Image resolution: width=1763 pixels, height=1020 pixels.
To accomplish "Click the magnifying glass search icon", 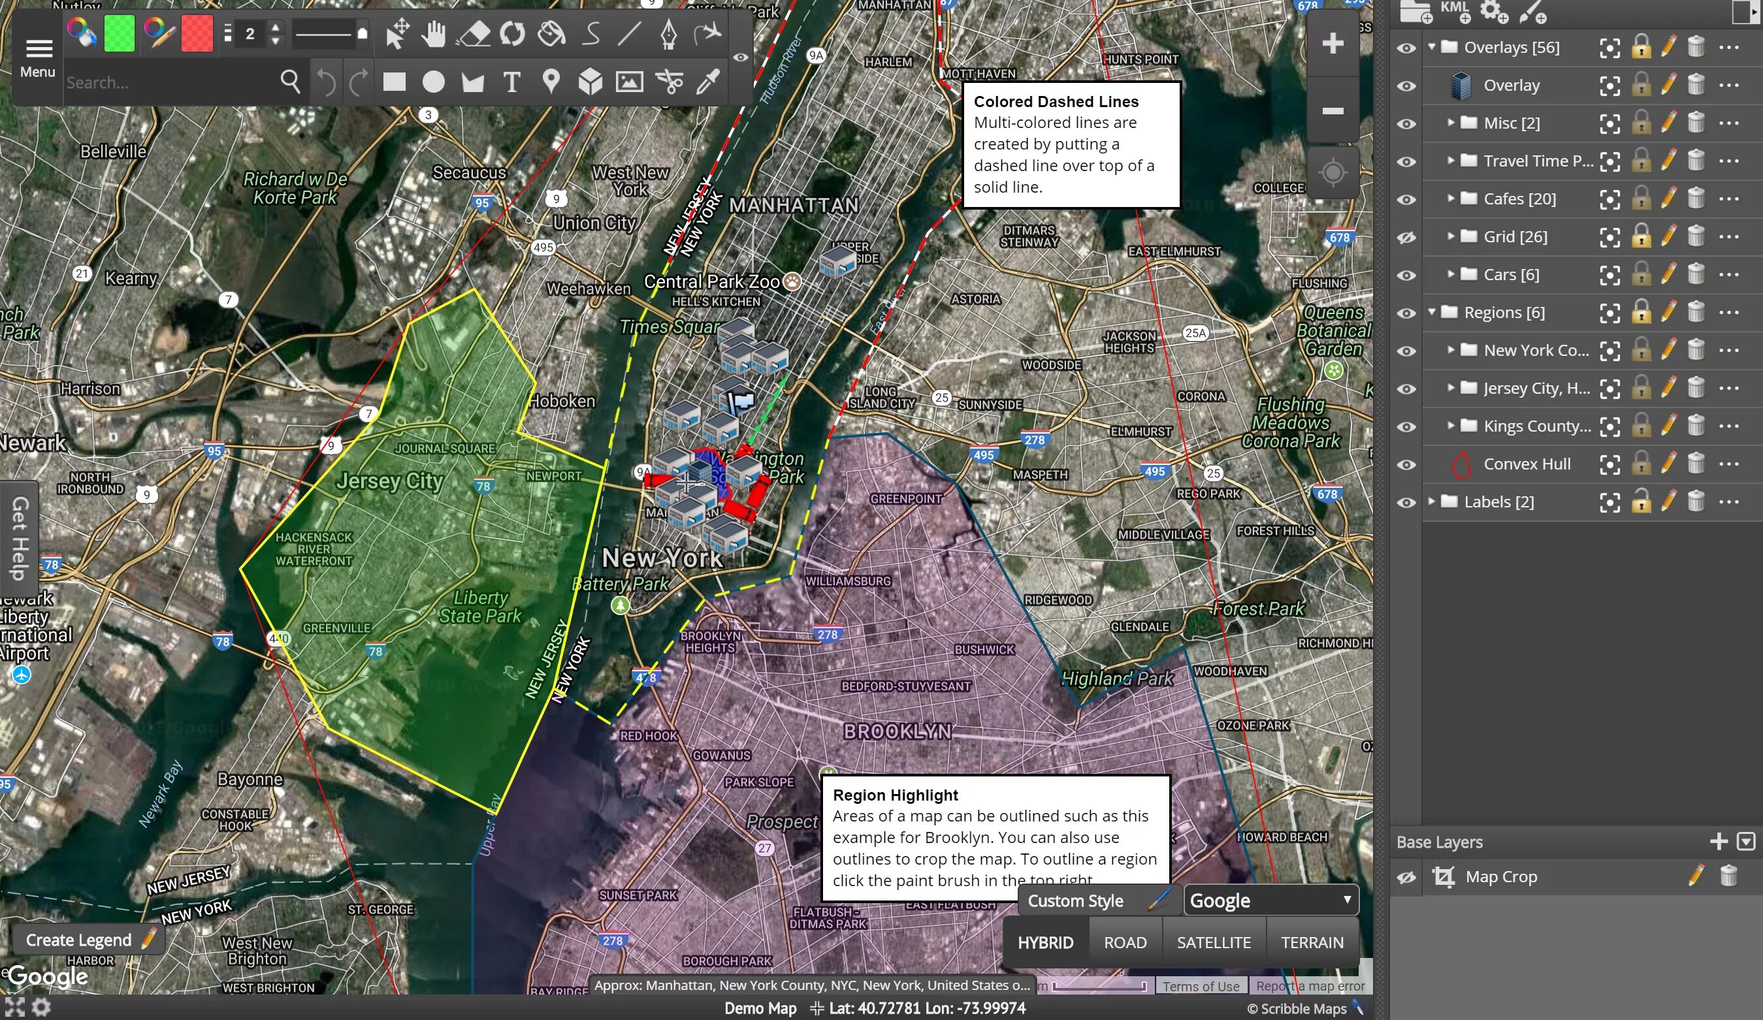I will coord(290,82).
